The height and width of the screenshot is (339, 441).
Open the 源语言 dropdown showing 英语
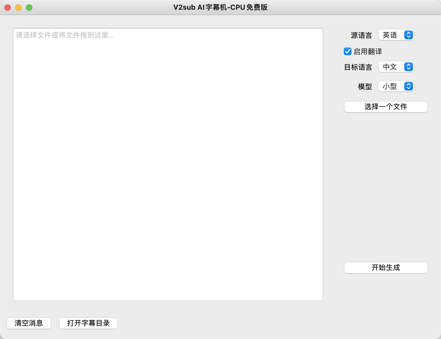pyautogui.click(x=396, y=35)
